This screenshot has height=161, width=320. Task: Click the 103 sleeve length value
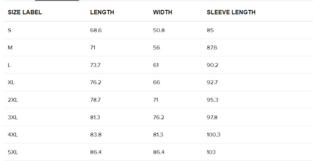click(x=211, y=152)
